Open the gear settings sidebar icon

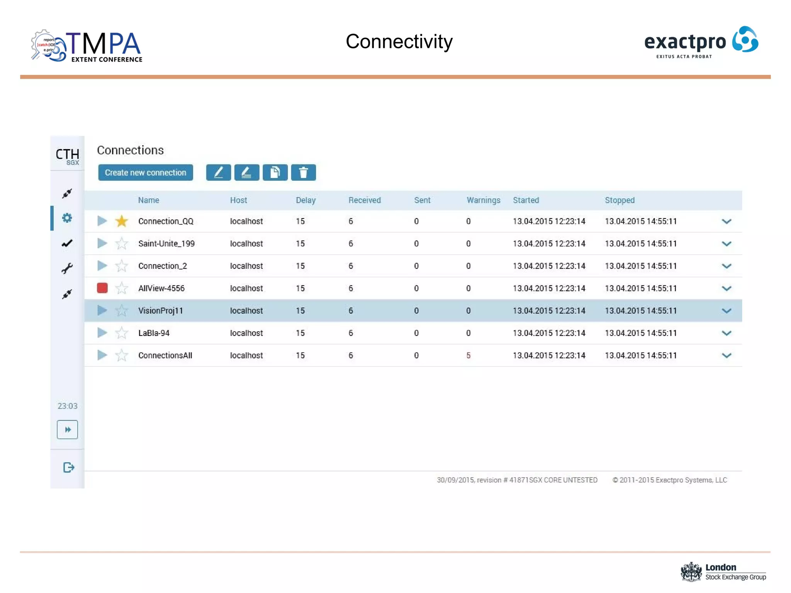pyautogui.click(x=67, y=218)
